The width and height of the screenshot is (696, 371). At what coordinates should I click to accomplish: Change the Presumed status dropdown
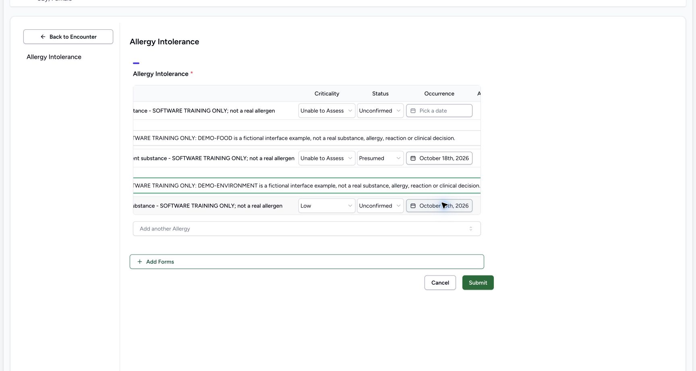[x=380, y=158]
